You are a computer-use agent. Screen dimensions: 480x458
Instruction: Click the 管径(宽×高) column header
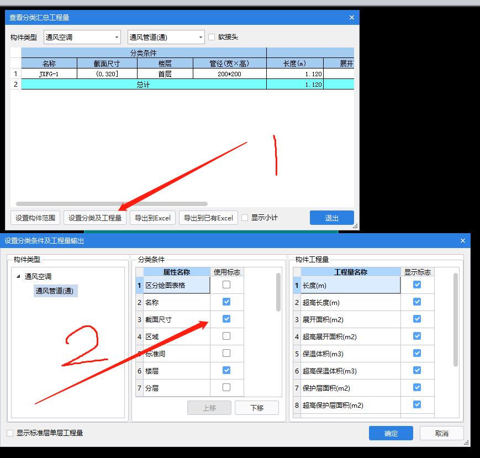coord(230,64)
